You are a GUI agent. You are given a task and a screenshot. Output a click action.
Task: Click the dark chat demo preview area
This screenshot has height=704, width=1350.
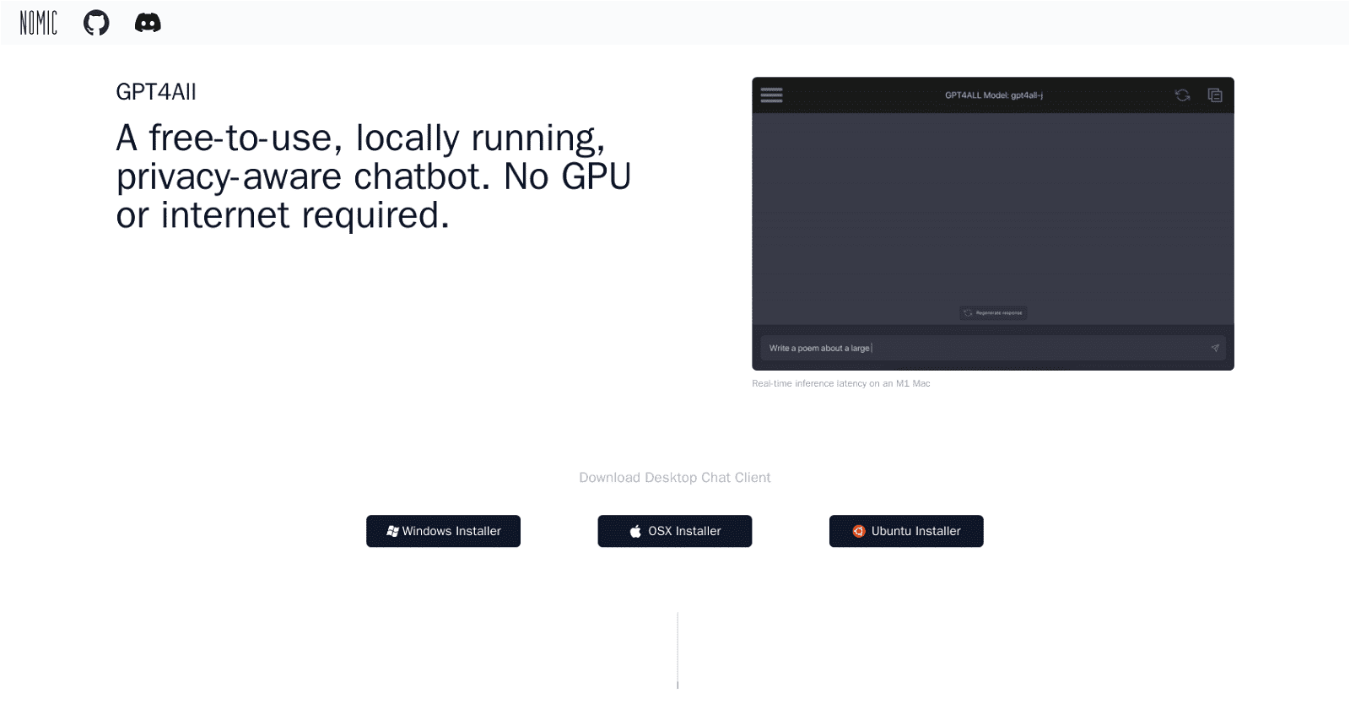tap(992, 211)
